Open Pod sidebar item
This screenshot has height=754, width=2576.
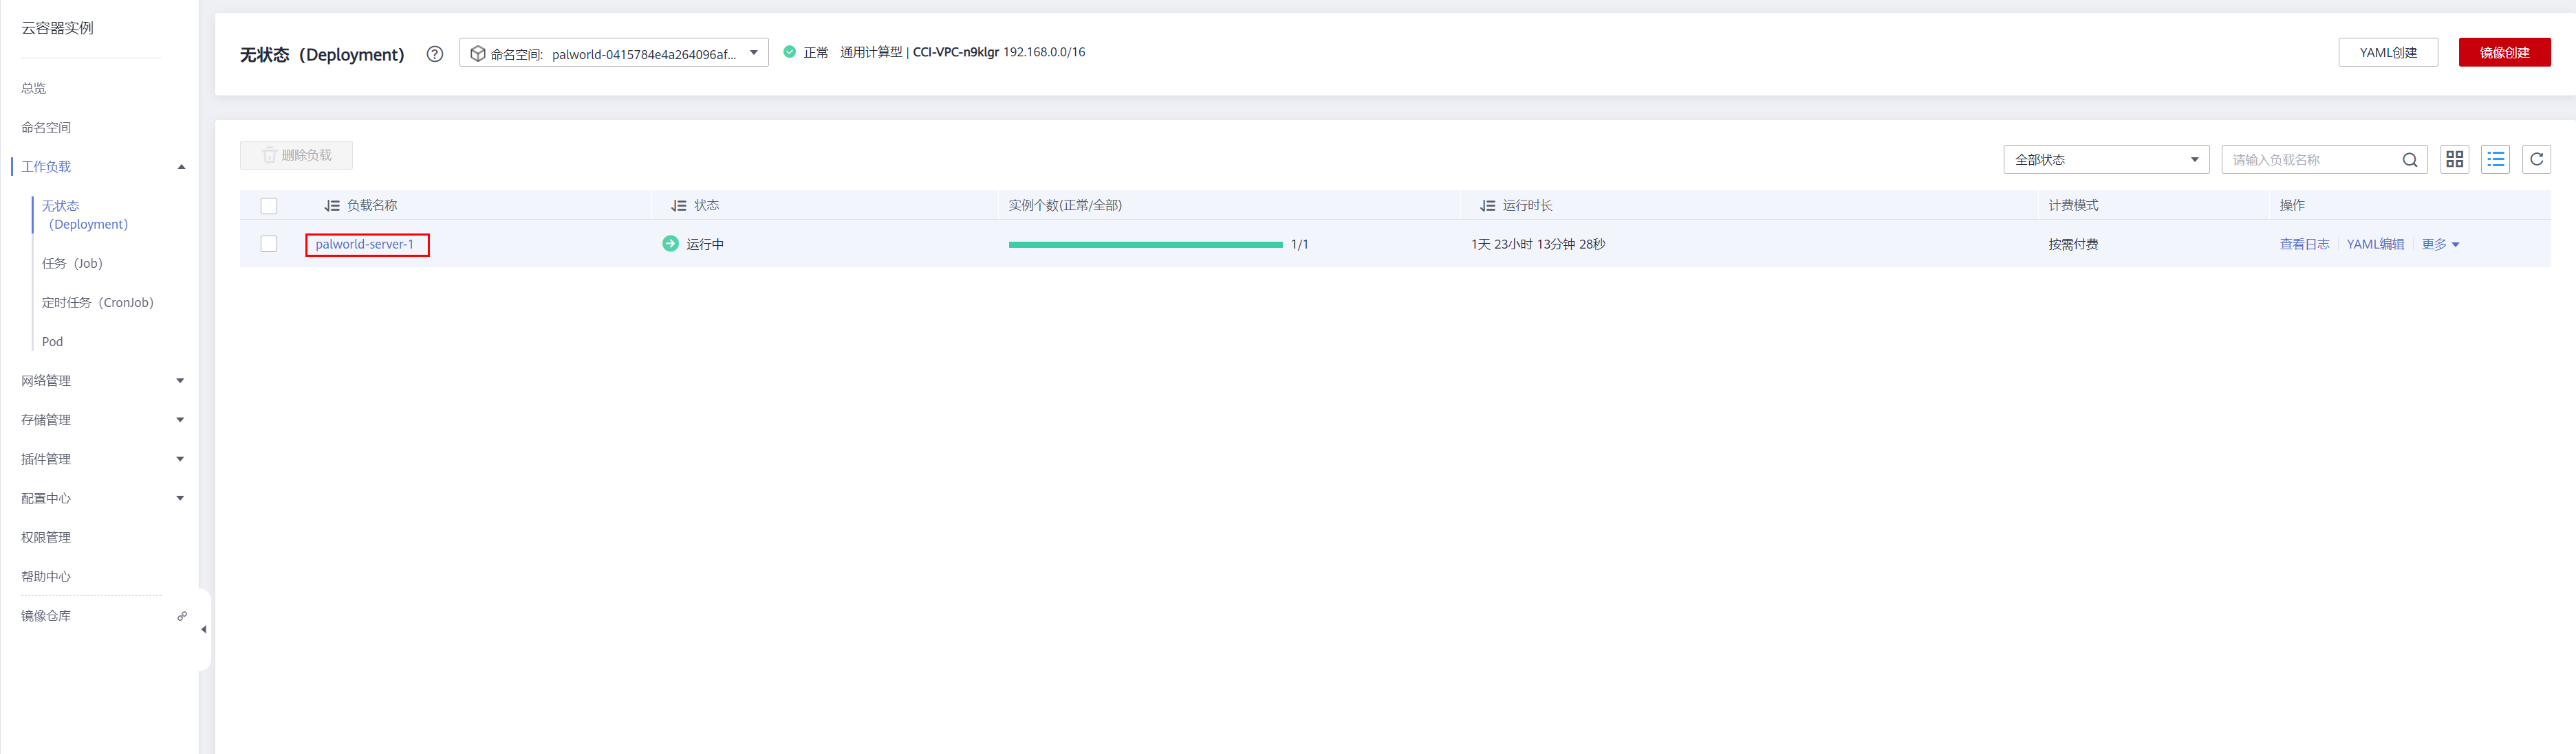coord(53,341)
